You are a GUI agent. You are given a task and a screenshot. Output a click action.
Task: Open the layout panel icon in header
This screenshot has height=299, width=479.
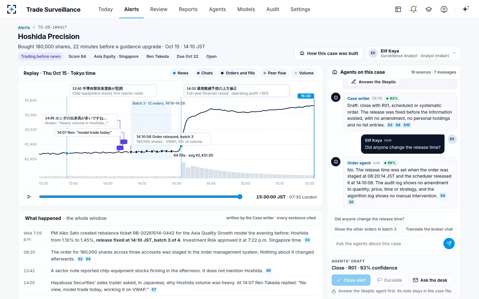point(398,9)
